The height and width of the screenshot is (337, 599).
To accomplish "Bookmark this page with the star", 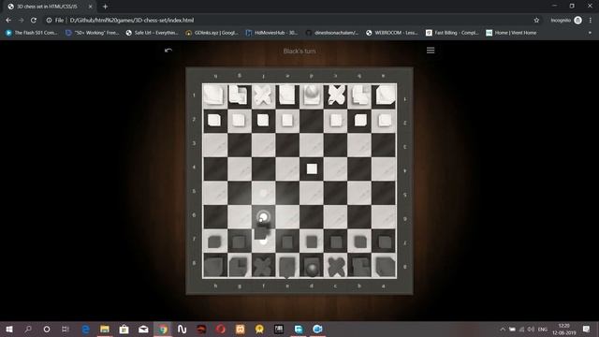I will [536, 20].
